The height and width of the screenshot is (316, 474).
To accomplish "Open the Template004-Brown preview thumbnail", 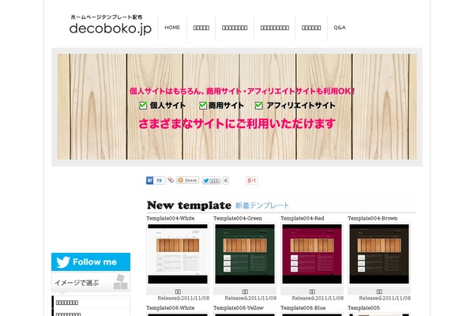I will [x=379, y=254].
